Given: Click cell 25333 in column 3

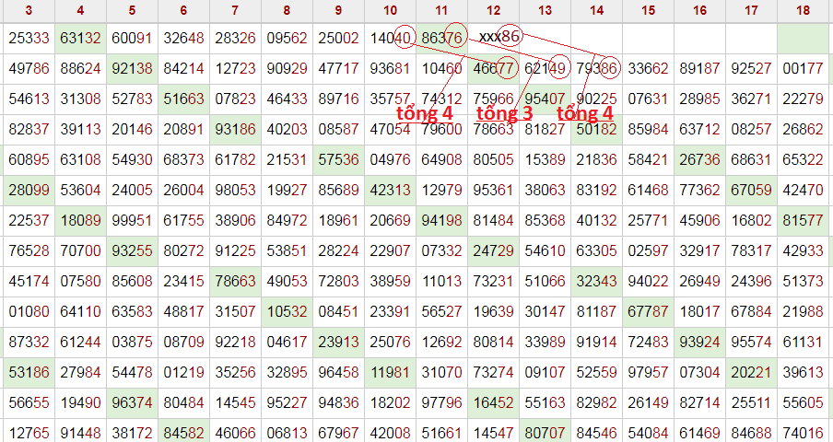Looking at the screenshot, I should pyautogui.click(x=29, y=38).
